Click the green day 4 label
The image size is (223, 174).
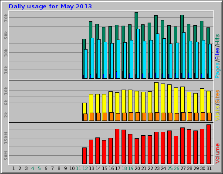point(33,168)
